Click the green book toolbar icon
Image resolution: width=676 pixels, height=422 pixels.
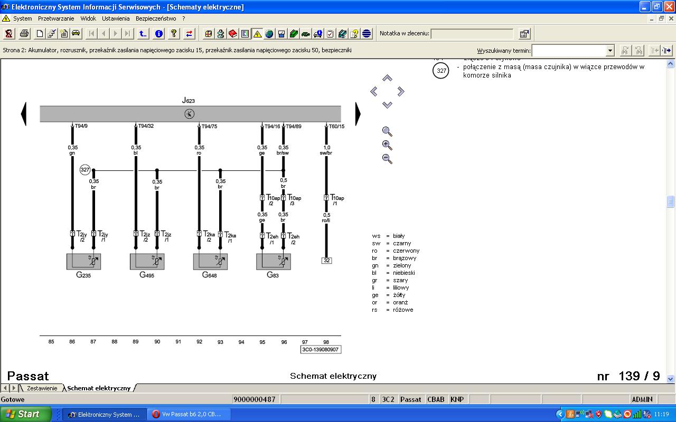[294, 34]
